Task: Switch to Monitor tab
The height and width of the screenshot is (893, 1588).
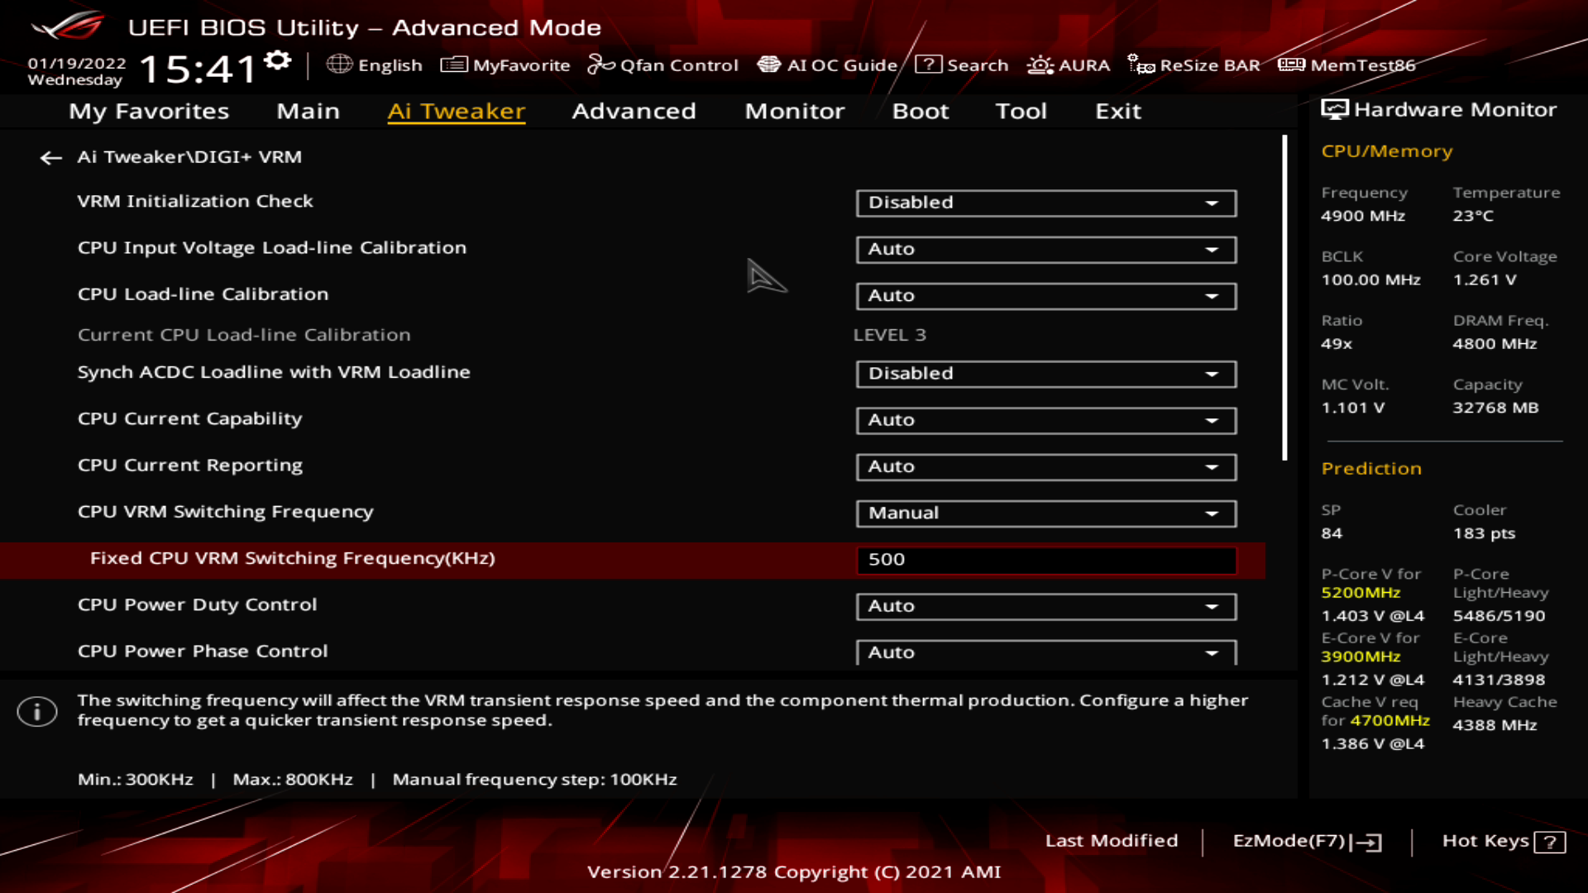Action: coord(795,110)
